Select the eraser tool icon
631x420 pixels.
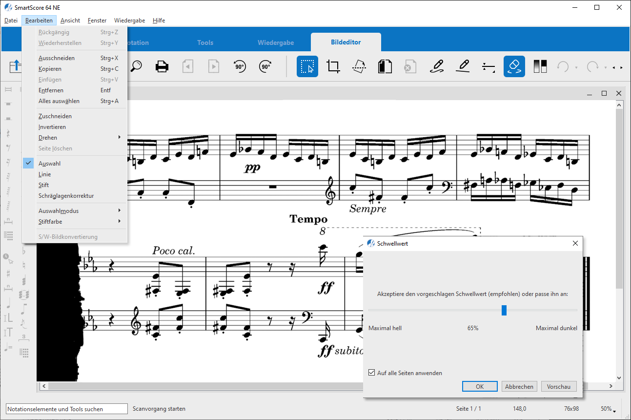click(514, 66)
